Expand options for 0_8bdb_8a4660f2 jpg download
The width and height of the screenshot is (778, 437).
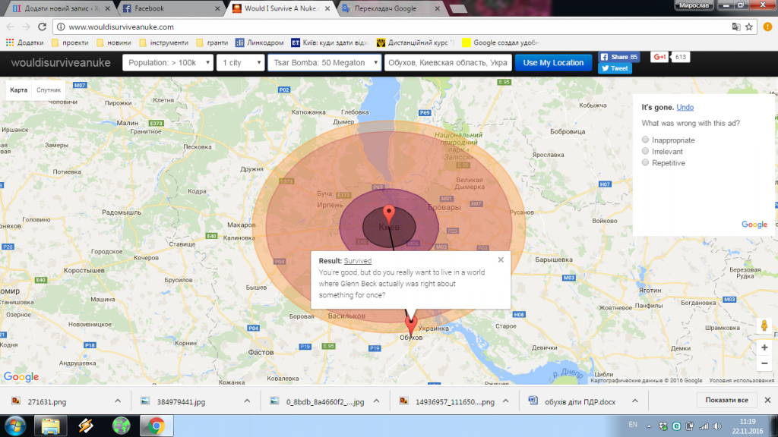(x=376, y=401)
